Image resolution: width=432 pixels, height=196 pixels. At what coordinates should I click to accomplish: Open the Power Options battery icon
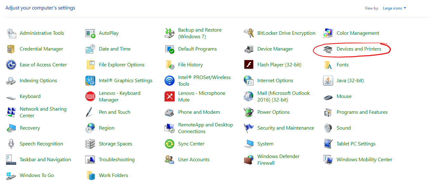(x=249, y=112)
